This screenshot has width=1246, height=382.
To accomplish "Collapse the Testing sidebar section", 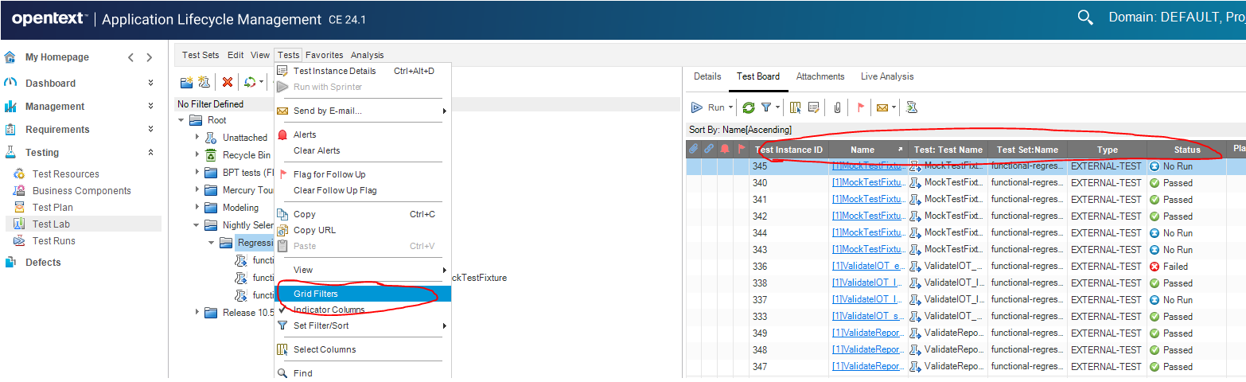I will tap(150, 152).
